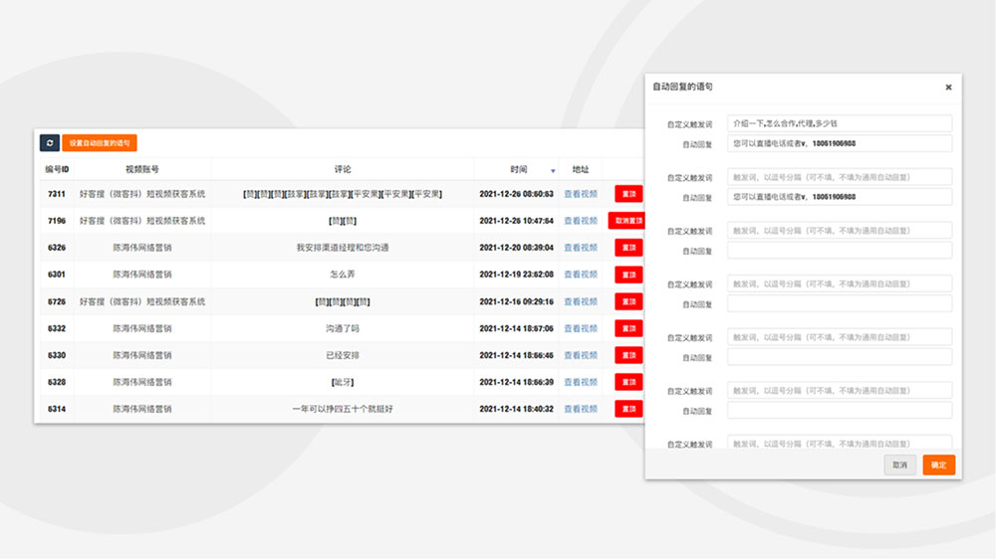Image resolution: width=996 pixels, height=560 pixels.
Task: Pin the row with ID 6314
Action: tap(628, 409)
